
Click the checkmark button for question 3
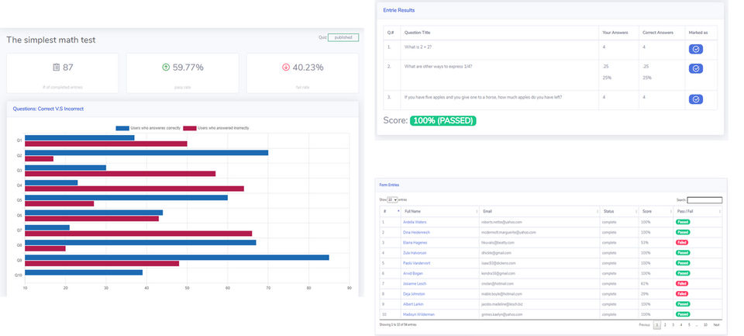(x=696, y=99)
